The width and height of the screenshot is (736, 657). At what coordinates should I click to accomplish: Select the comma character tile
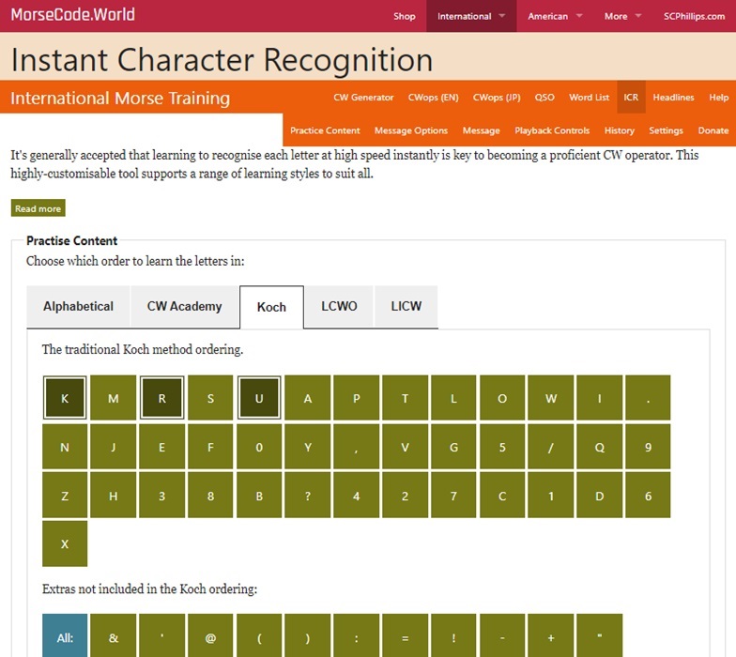[357, 447]
